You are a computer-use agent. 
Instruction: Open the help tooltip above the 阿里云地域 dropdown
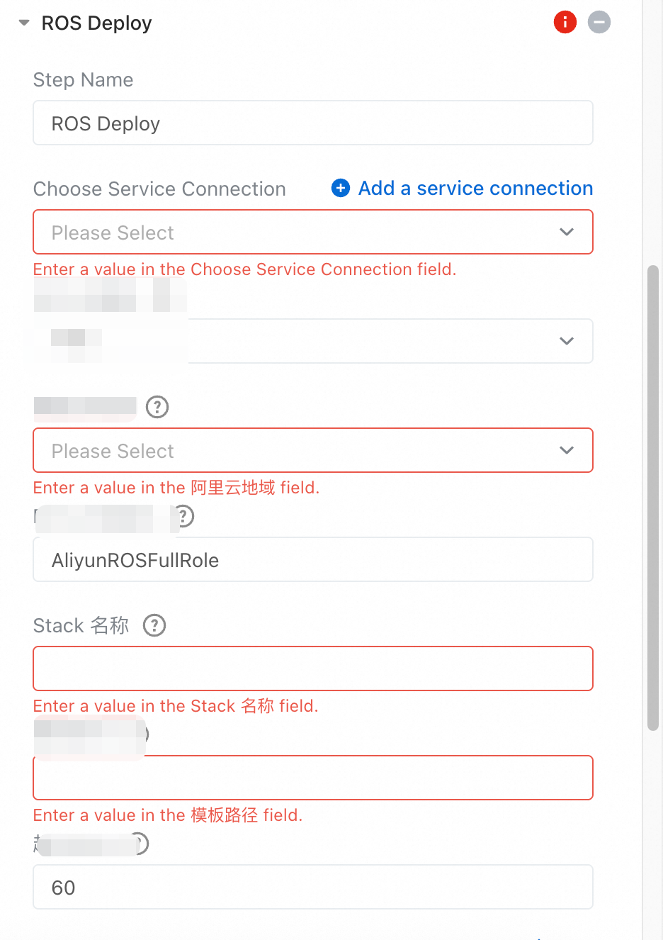(x=157, y=407)
